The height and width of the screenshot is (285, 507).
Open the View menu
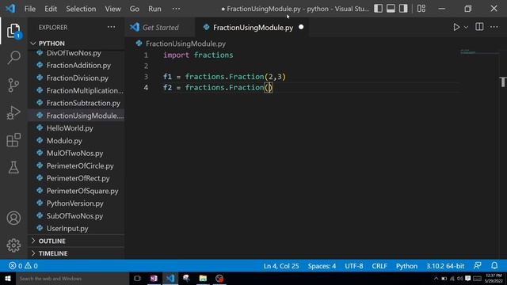112,9
